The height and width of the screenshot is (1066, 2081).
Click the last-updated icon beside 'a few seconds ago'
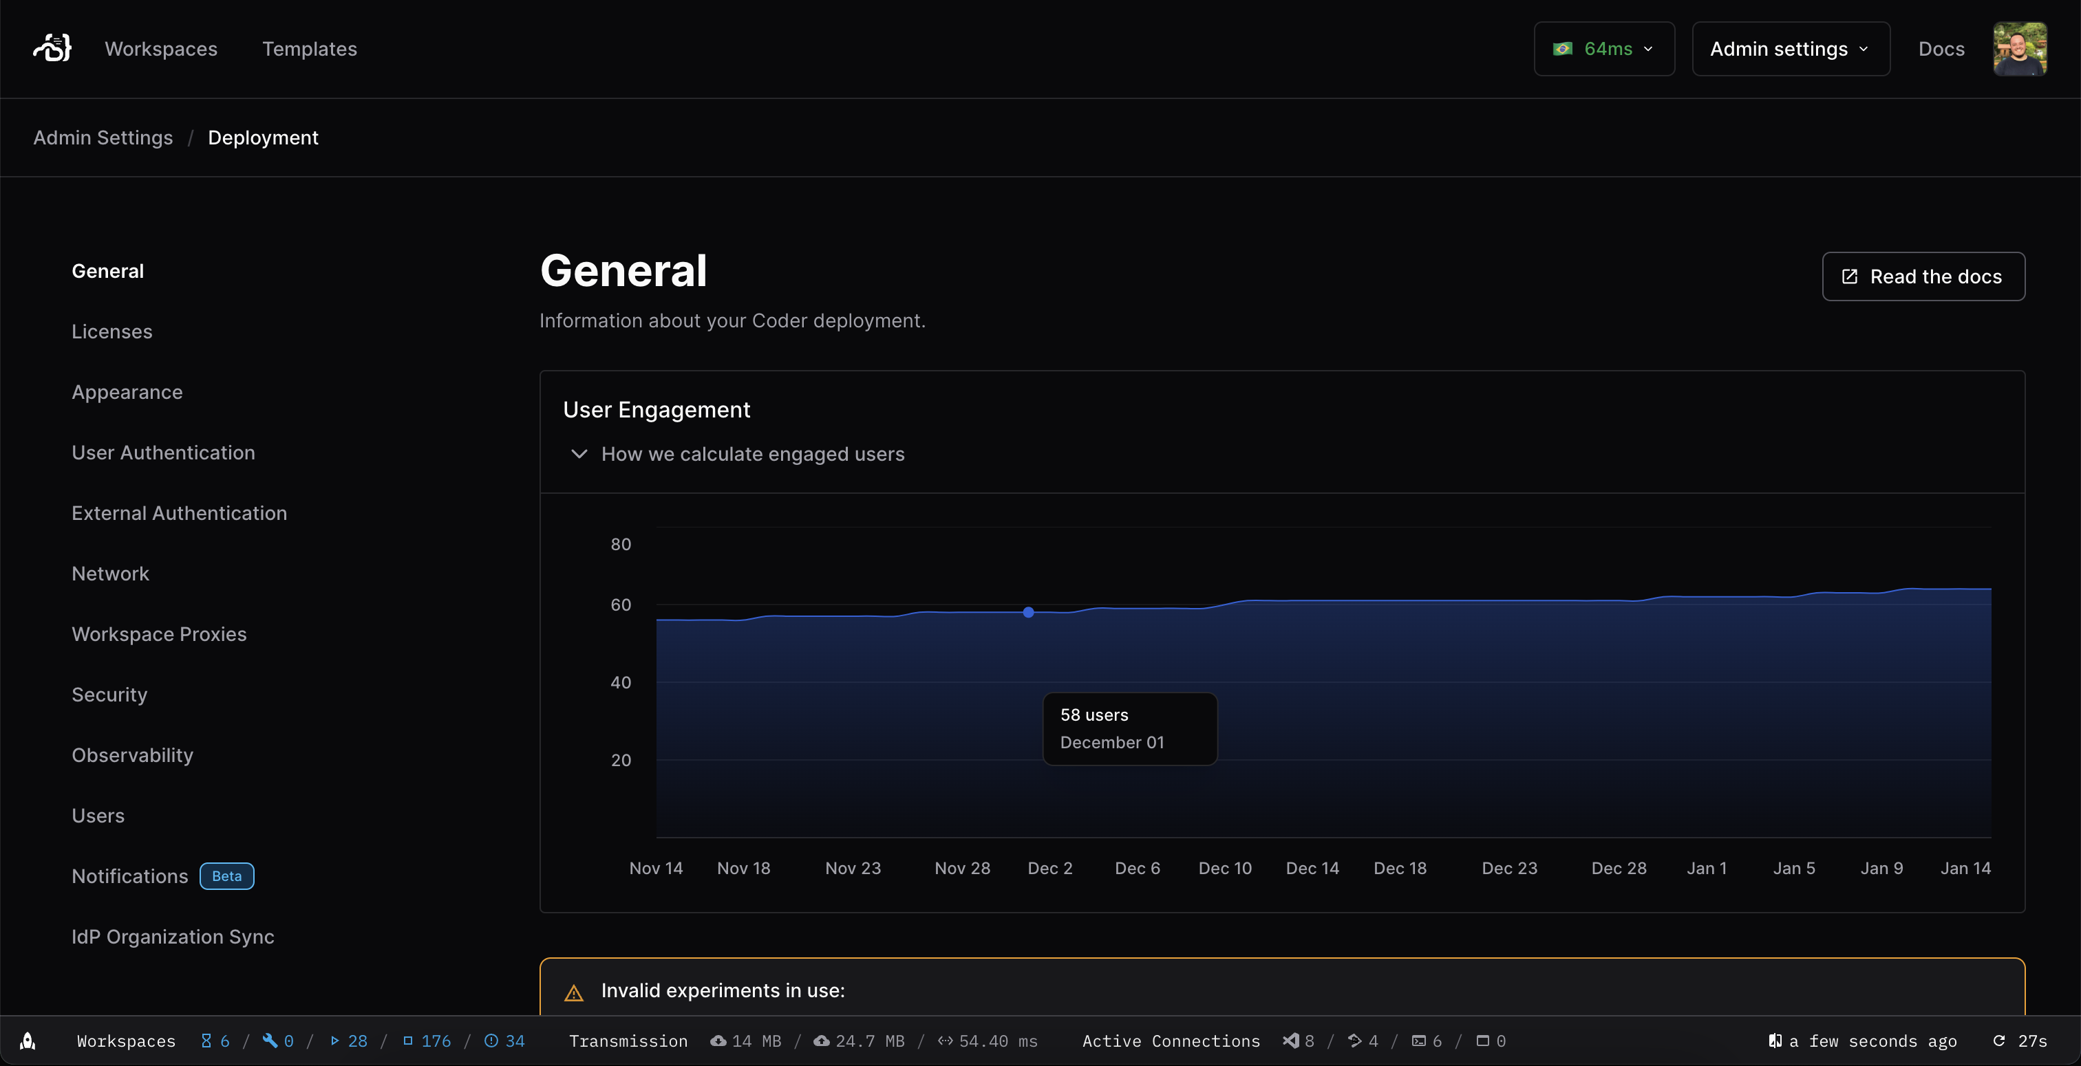pyautogui.click(x=1775, y=1041)
